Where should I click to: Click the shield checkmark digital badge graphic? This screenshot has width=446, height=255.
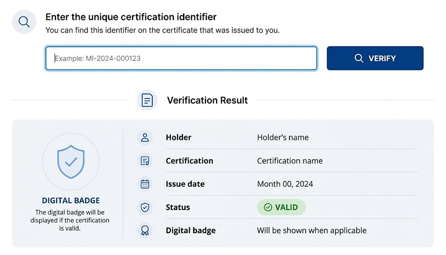click(x=71, y=161)
